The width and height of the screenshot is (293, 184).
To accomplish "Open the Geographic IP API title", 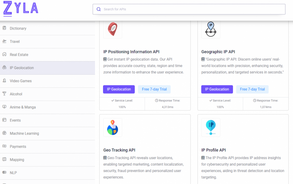I will (x=218, y=52).
